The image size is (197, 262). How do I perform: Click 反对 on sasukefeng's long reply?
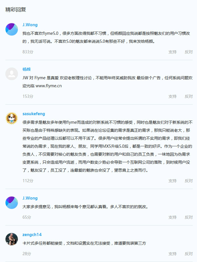[189, 181]
